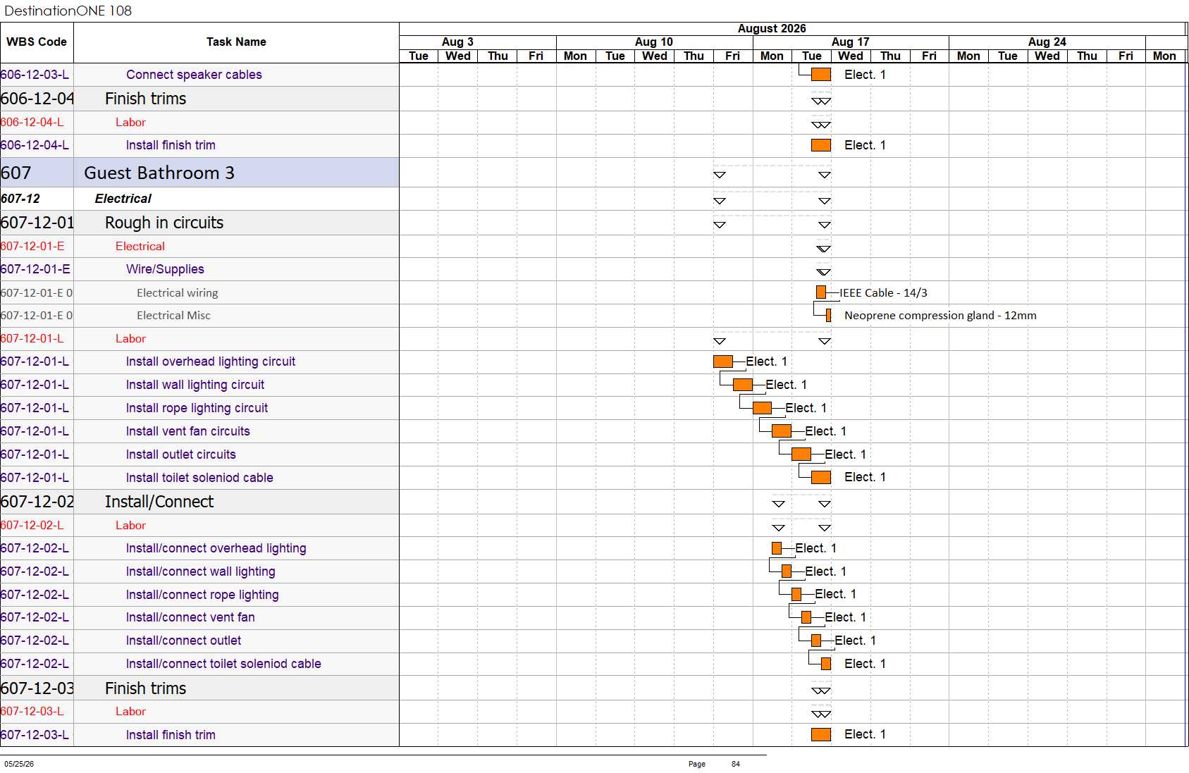Click Guest Bathroom 3 summary start marker
This screenshot has width=1189, height=773.
pos(720,175)
